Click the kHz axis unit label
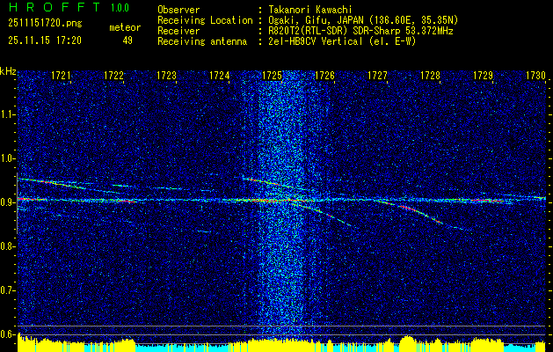Screen dimensions: 553x352 click(8, 72)
